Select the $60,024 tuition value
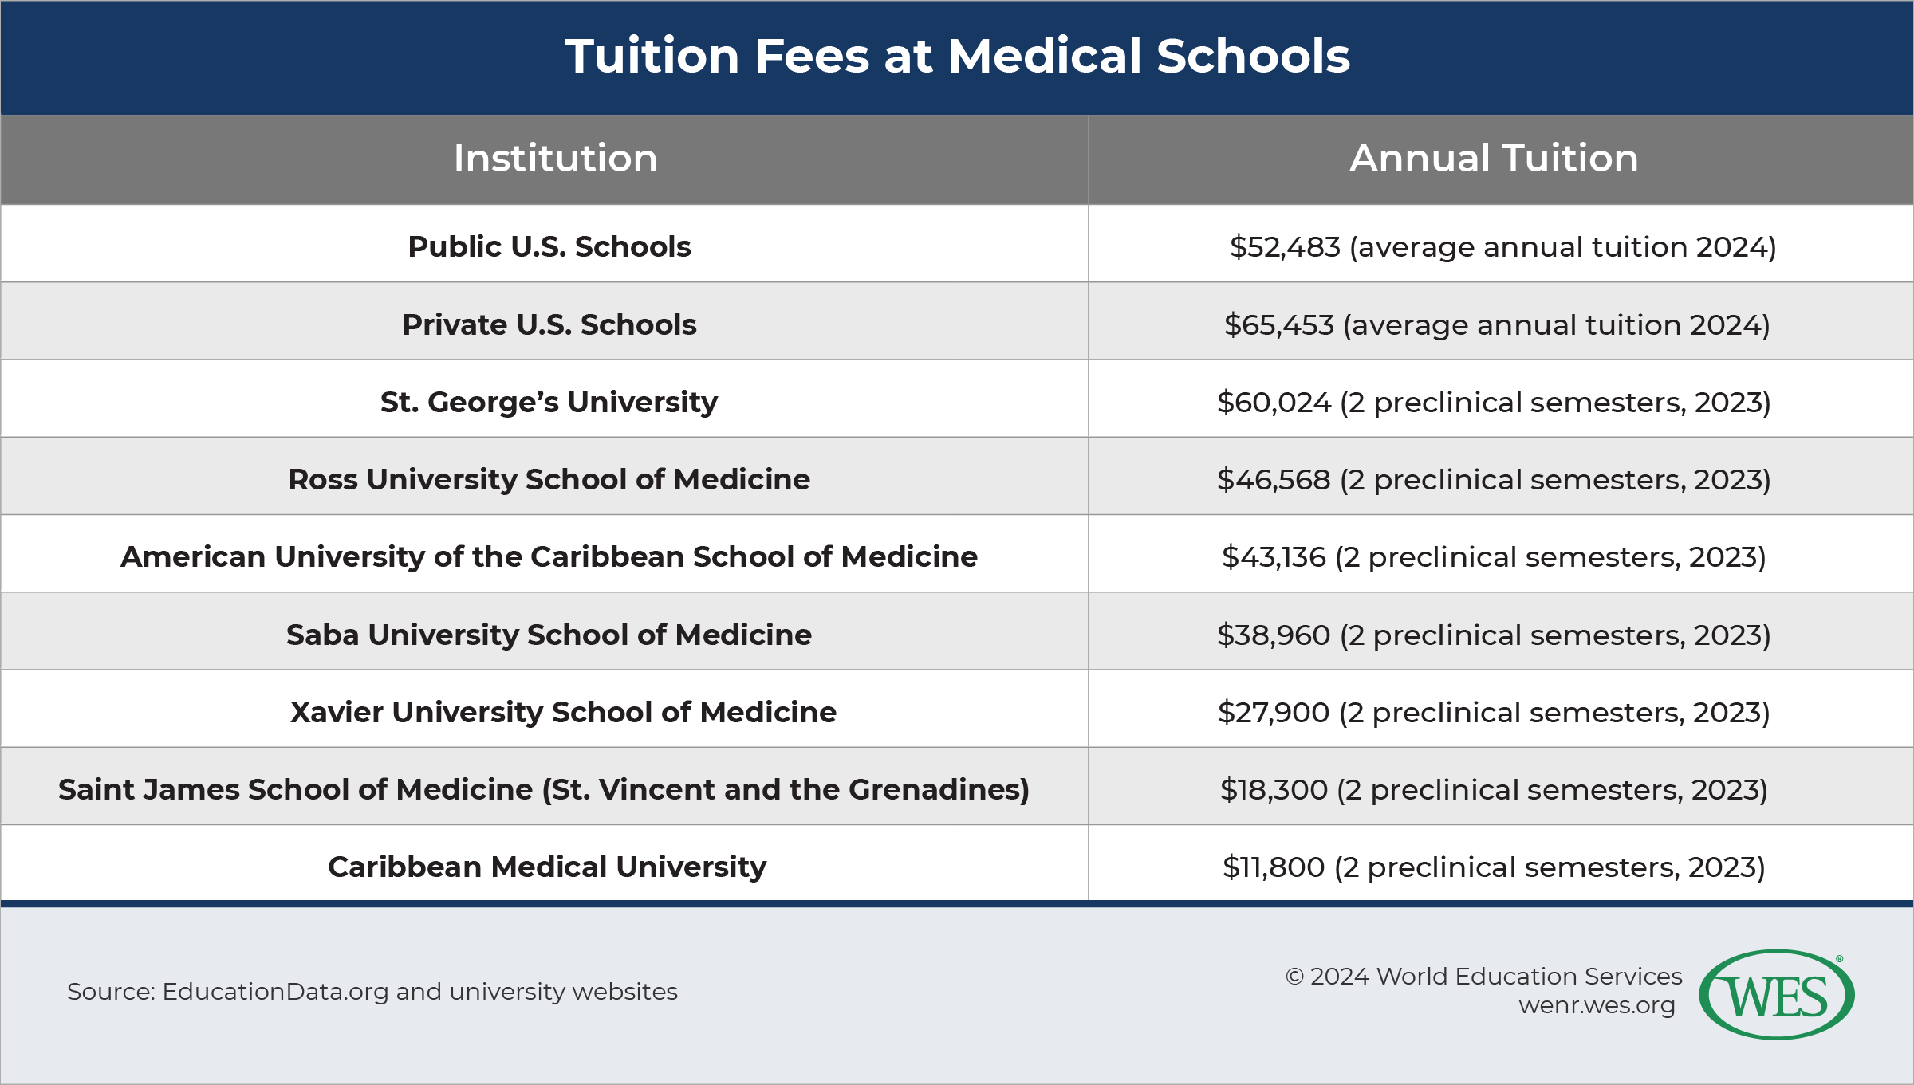1914x1085 pixels. coord(1274,403)
